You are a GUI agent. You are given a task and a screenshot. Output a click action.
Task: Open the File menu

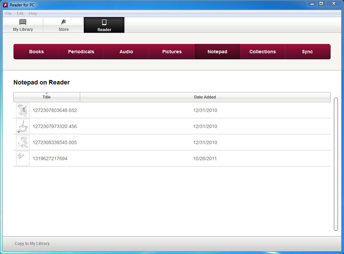[x=8, y=14]
